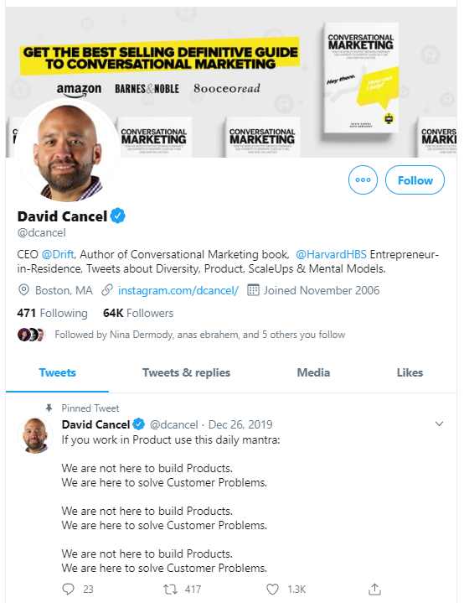The height and width of the screenshot is (603, 464).
Task: Select the Tweets tab
Action: coord(57,372)
